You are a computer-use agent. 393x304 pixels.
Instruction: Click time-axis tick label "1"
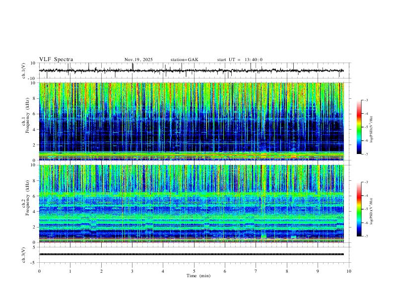[70, 271]
